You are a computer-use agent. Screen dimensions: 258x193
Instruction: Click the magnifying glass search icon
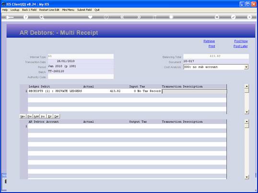tap(42, 17)
